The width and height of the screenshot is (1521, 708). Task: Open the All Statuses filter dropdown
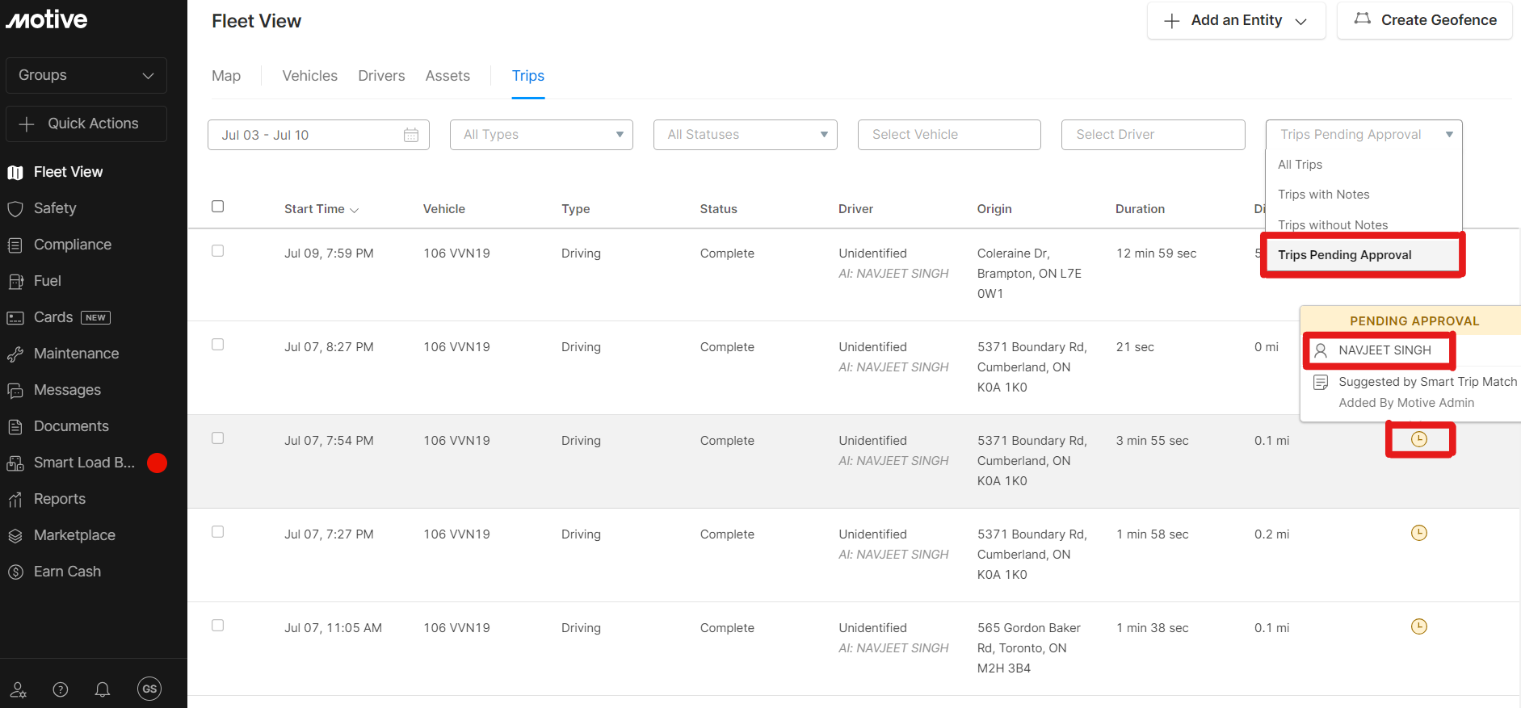[746, 135]
